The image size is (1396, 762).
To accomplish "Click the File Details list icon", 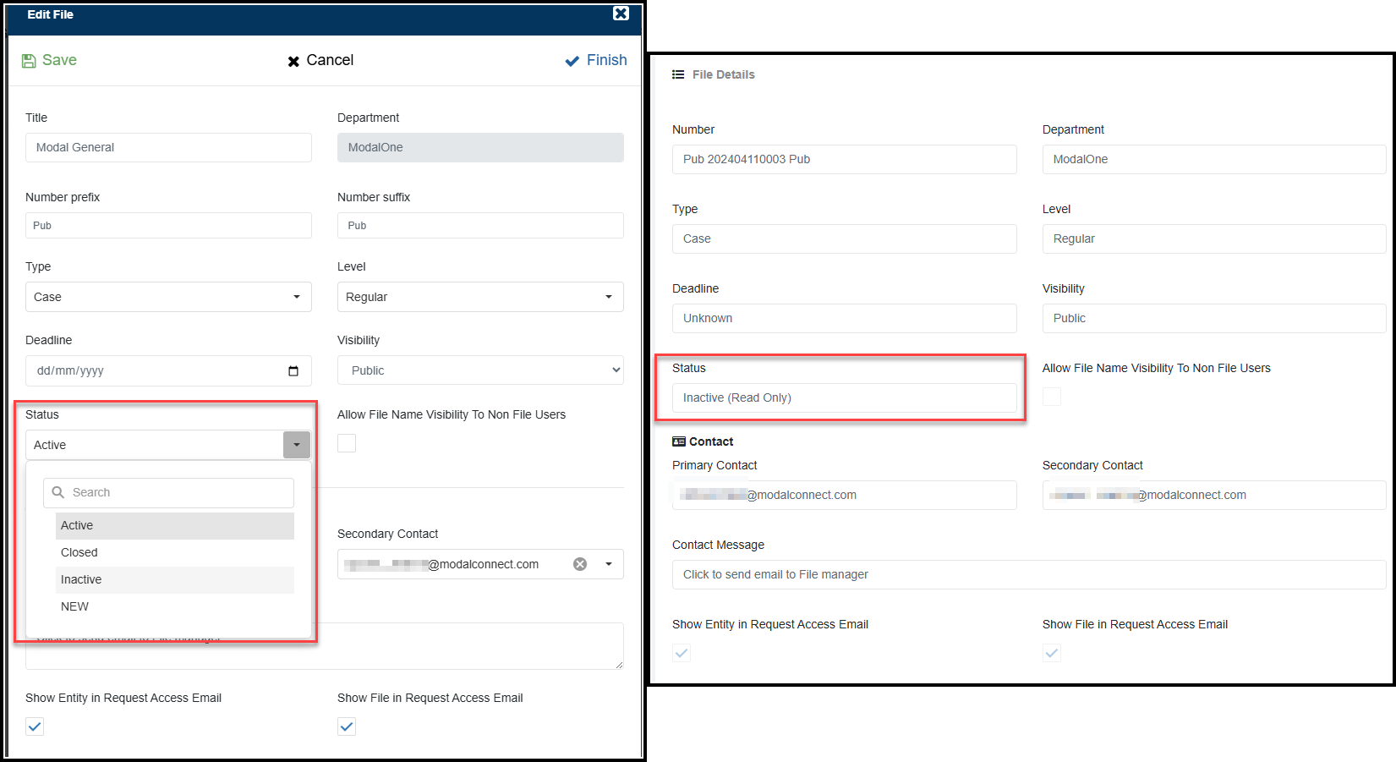I will (678, 74).
